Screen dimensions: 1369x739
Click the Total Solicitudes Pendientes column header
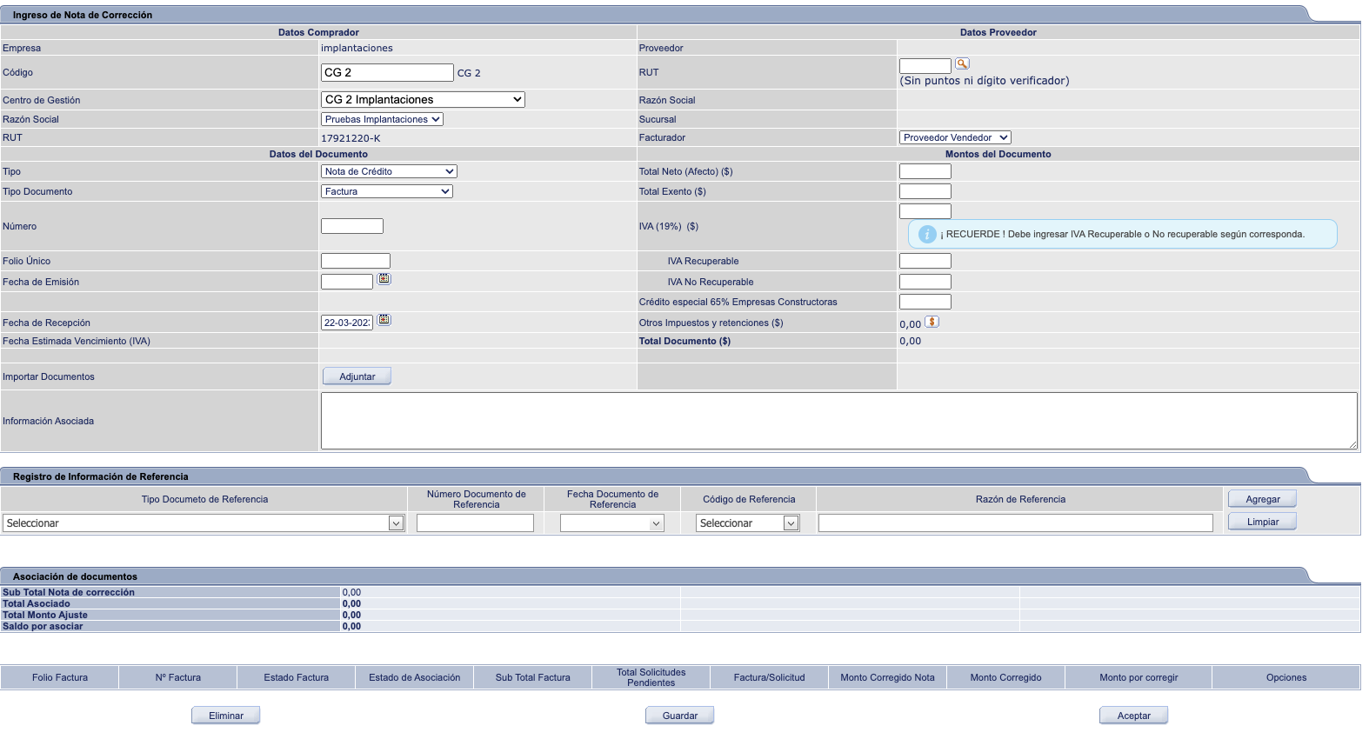tap(651, 677)
